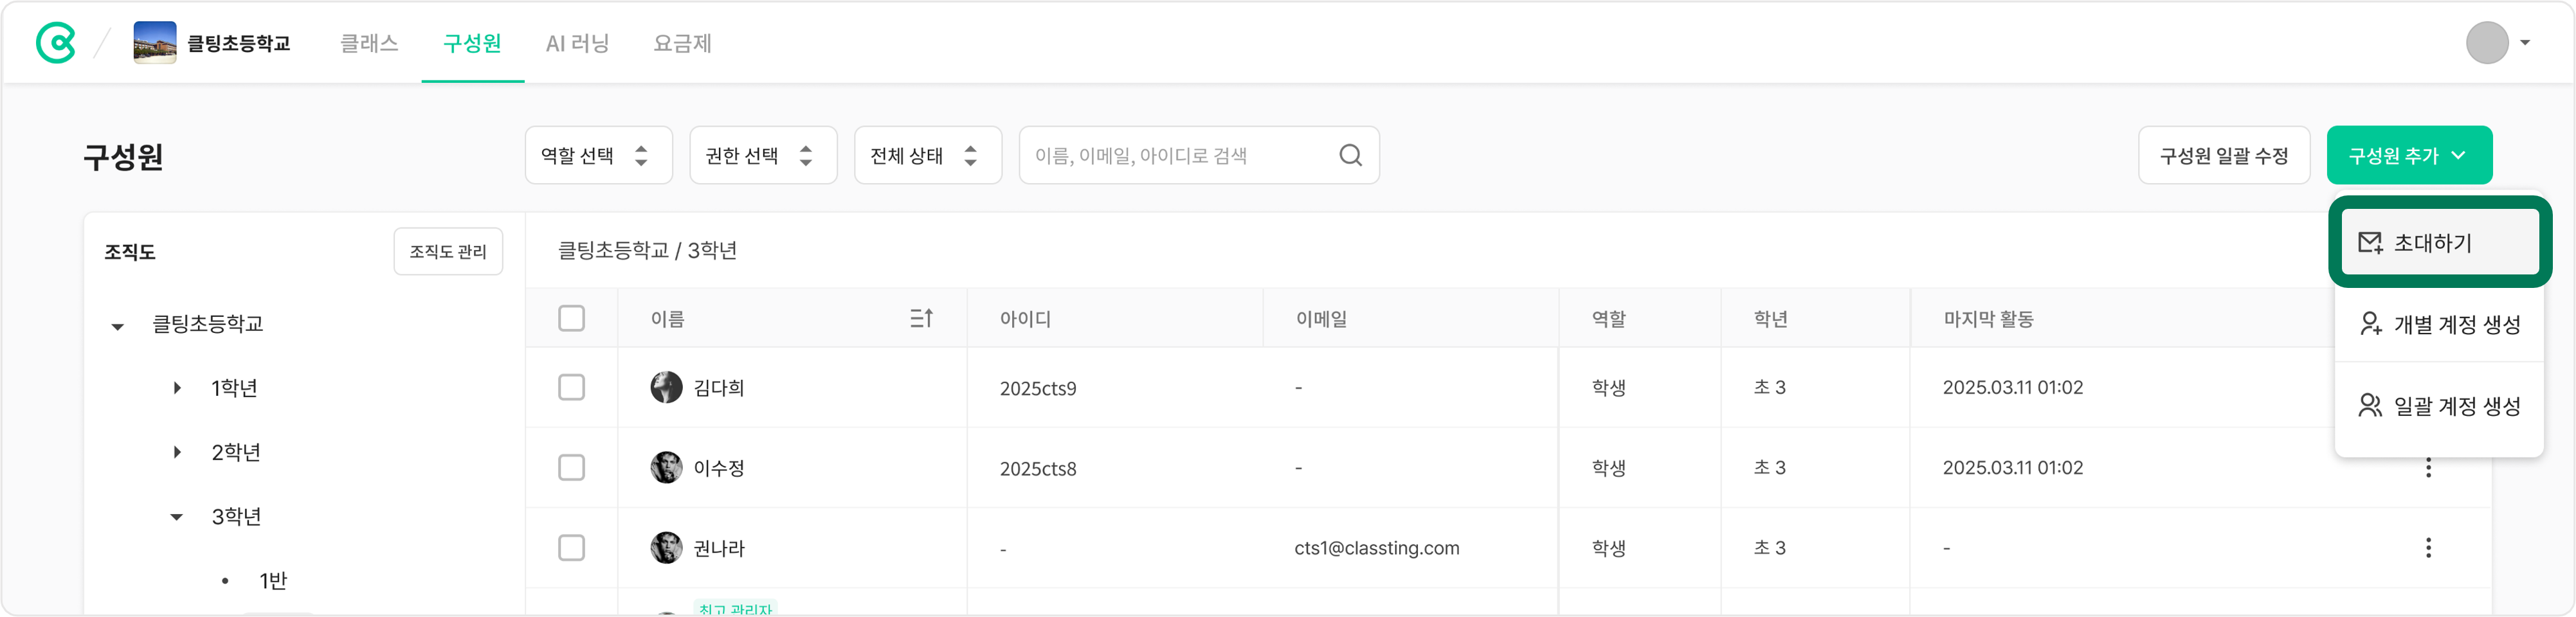Select the checkbox for 이수정
Viewport: 2576px width, 617px height.
point(571,467)
